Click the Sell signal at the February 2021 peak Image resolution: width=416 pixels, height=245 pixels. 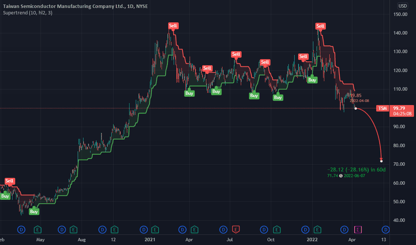[173, 26]
